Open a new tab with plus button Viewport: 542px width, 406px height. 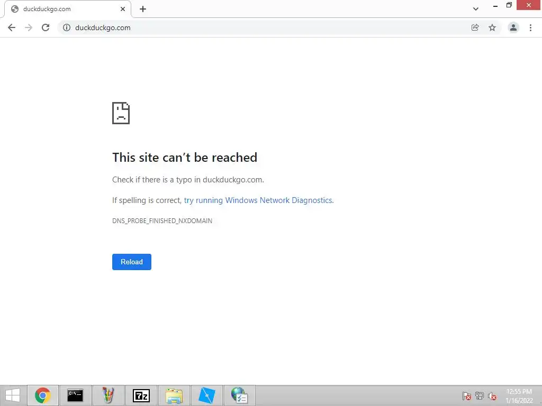(143, 9)
